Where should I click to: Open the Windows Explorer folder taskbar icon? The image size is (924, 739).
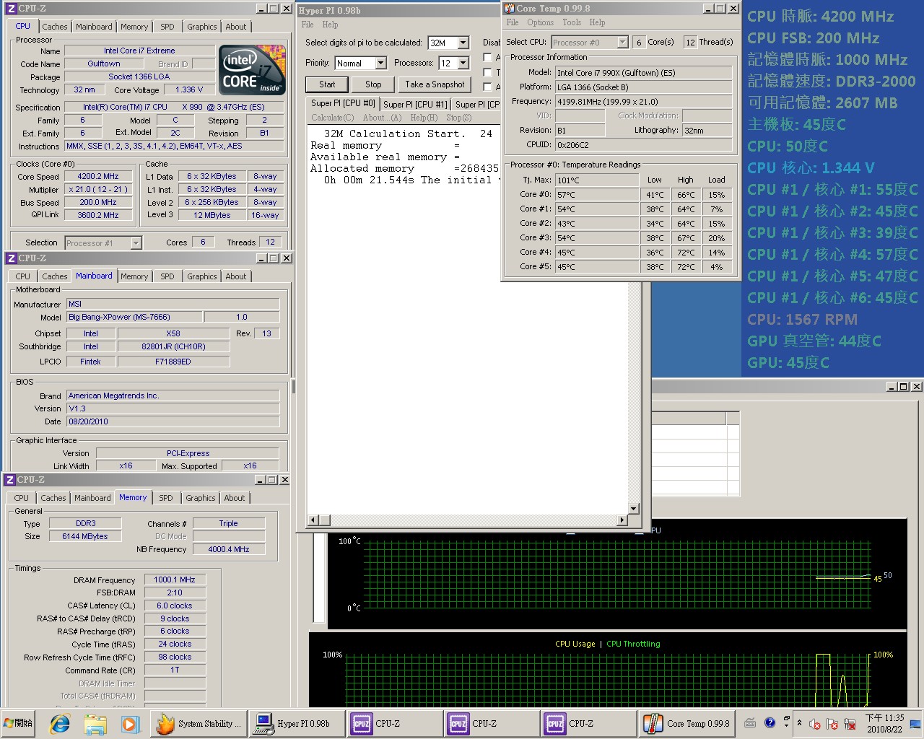click(x=95, y=723)
